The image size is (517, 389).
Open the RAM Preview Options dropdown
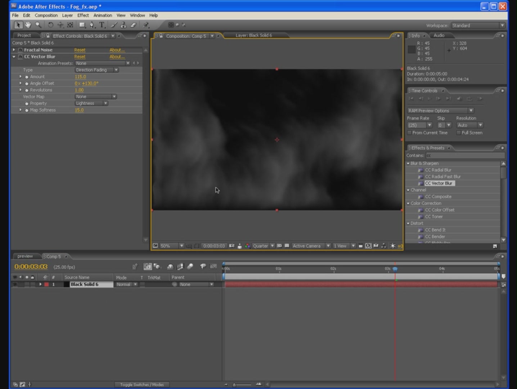click(440, 111)
